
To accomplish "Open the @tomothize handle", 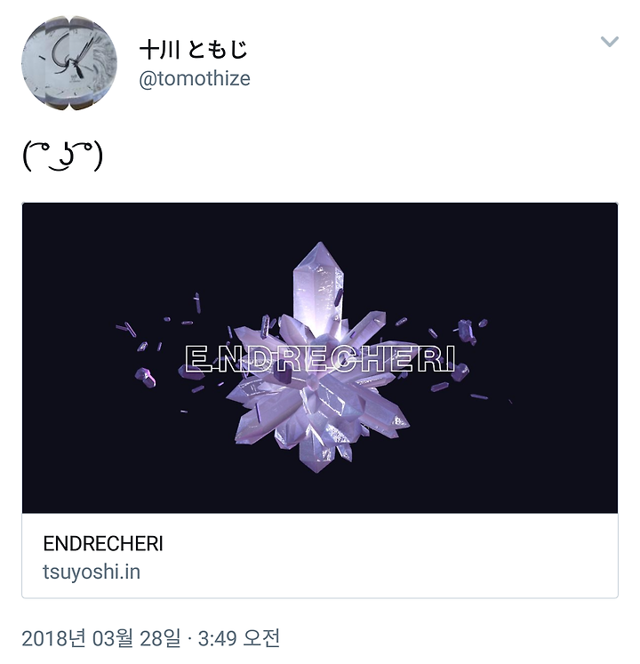I will point(195,79).
